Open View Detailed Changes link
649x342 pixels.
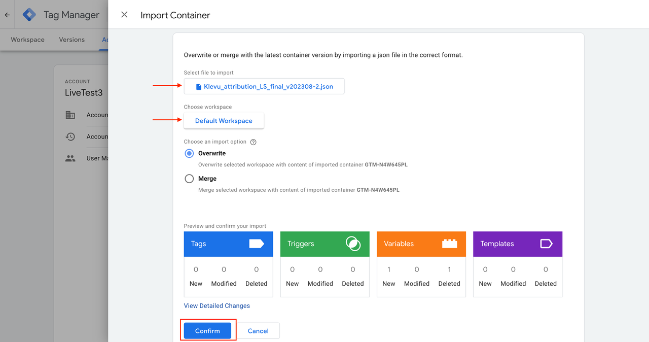point(217,306)
